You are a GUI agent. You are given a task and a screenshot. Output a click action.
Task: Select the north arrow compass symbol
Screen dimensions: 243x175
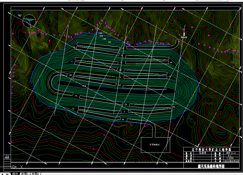pyautogui.click(x=29, y=21)
